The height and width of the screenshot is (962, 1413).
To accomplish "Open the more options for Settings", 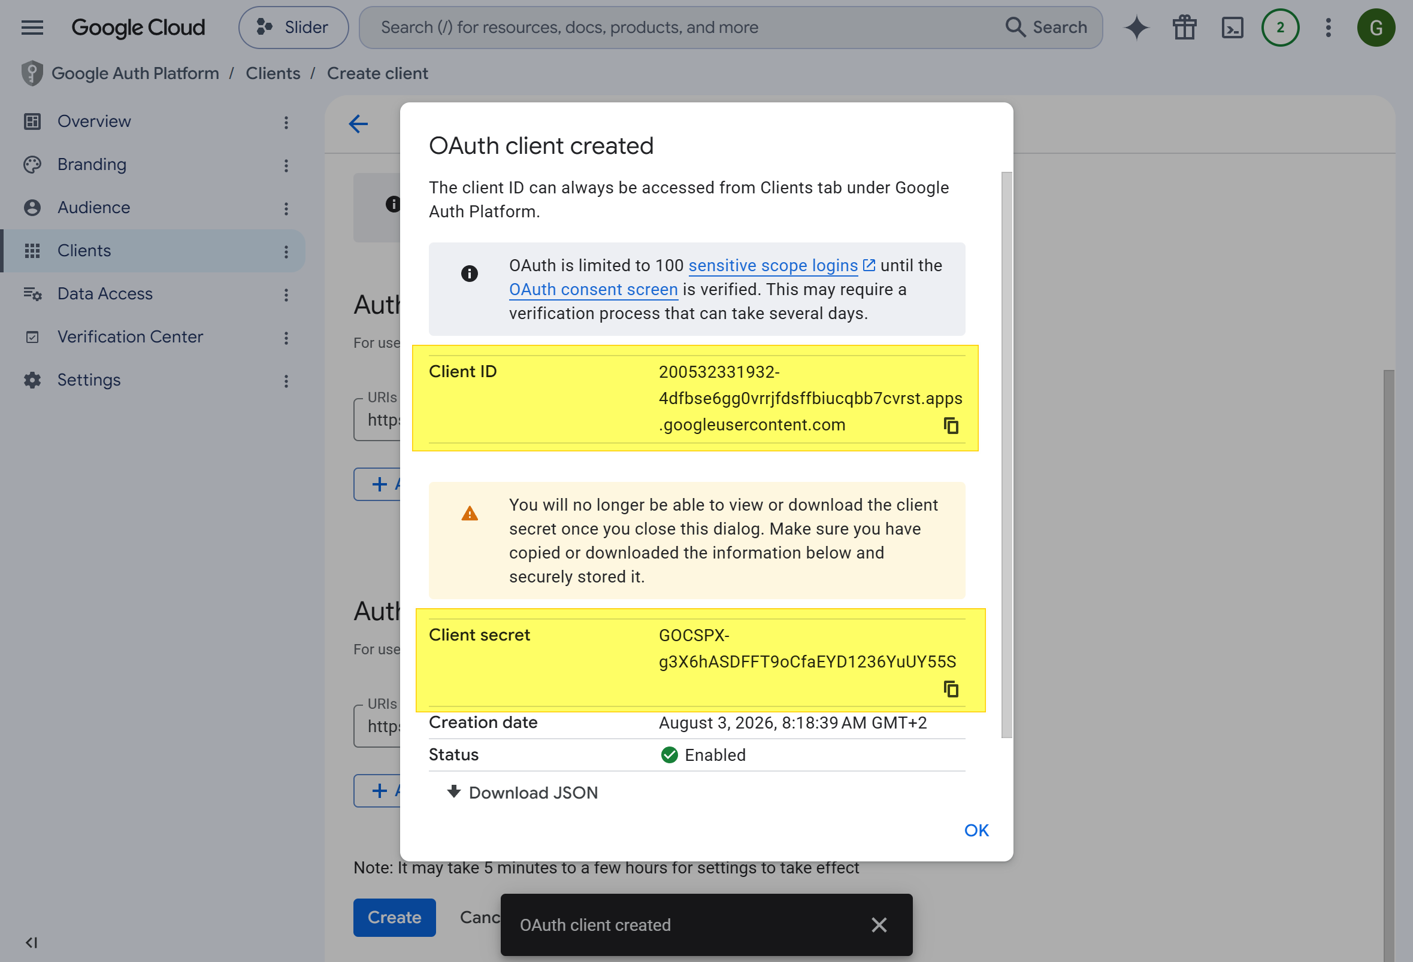I will click(286, 382).
